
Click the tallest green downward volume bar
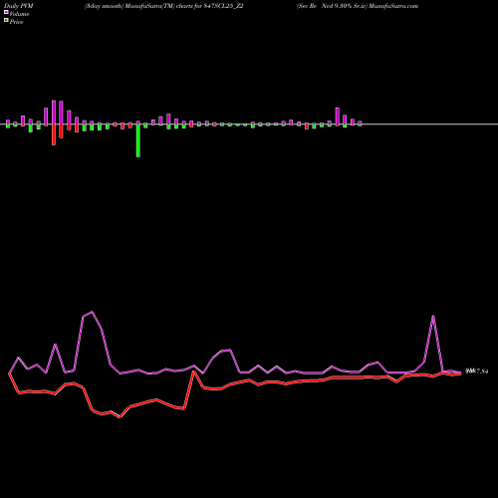tap(138, 140)
